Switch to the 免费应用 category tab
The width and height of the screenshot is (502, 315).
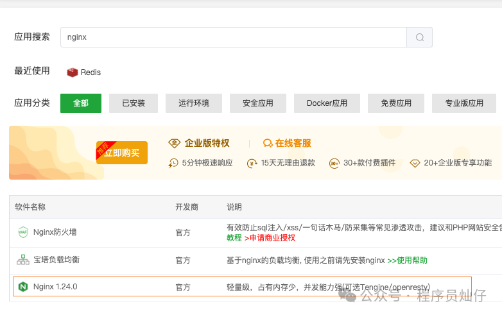(x=396, y=103)
